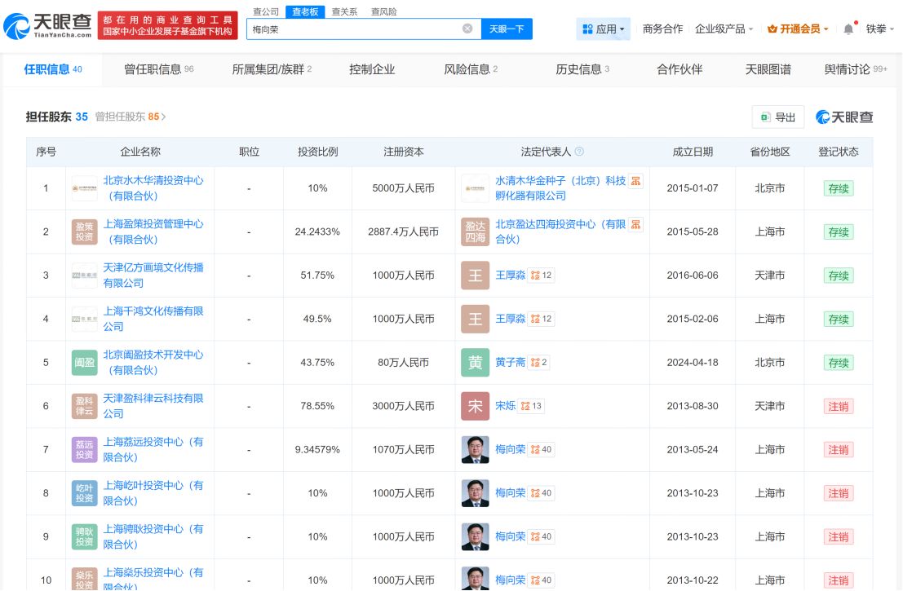Click the search input field
Viewport: 903px width, 591px height.
click(359, 29)
